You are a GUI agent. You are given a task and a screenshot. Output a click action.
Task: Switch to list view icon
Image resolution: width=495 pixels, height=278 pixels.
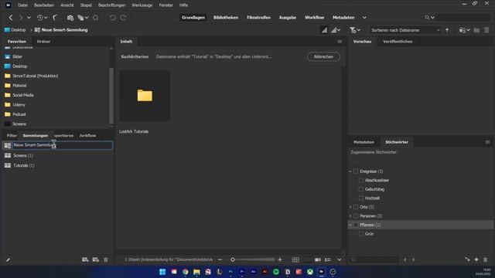[328, 259]
